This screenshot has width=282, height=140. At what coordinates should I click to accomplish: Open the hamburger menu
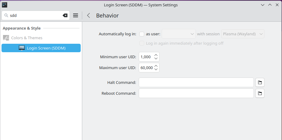(76, 15)
